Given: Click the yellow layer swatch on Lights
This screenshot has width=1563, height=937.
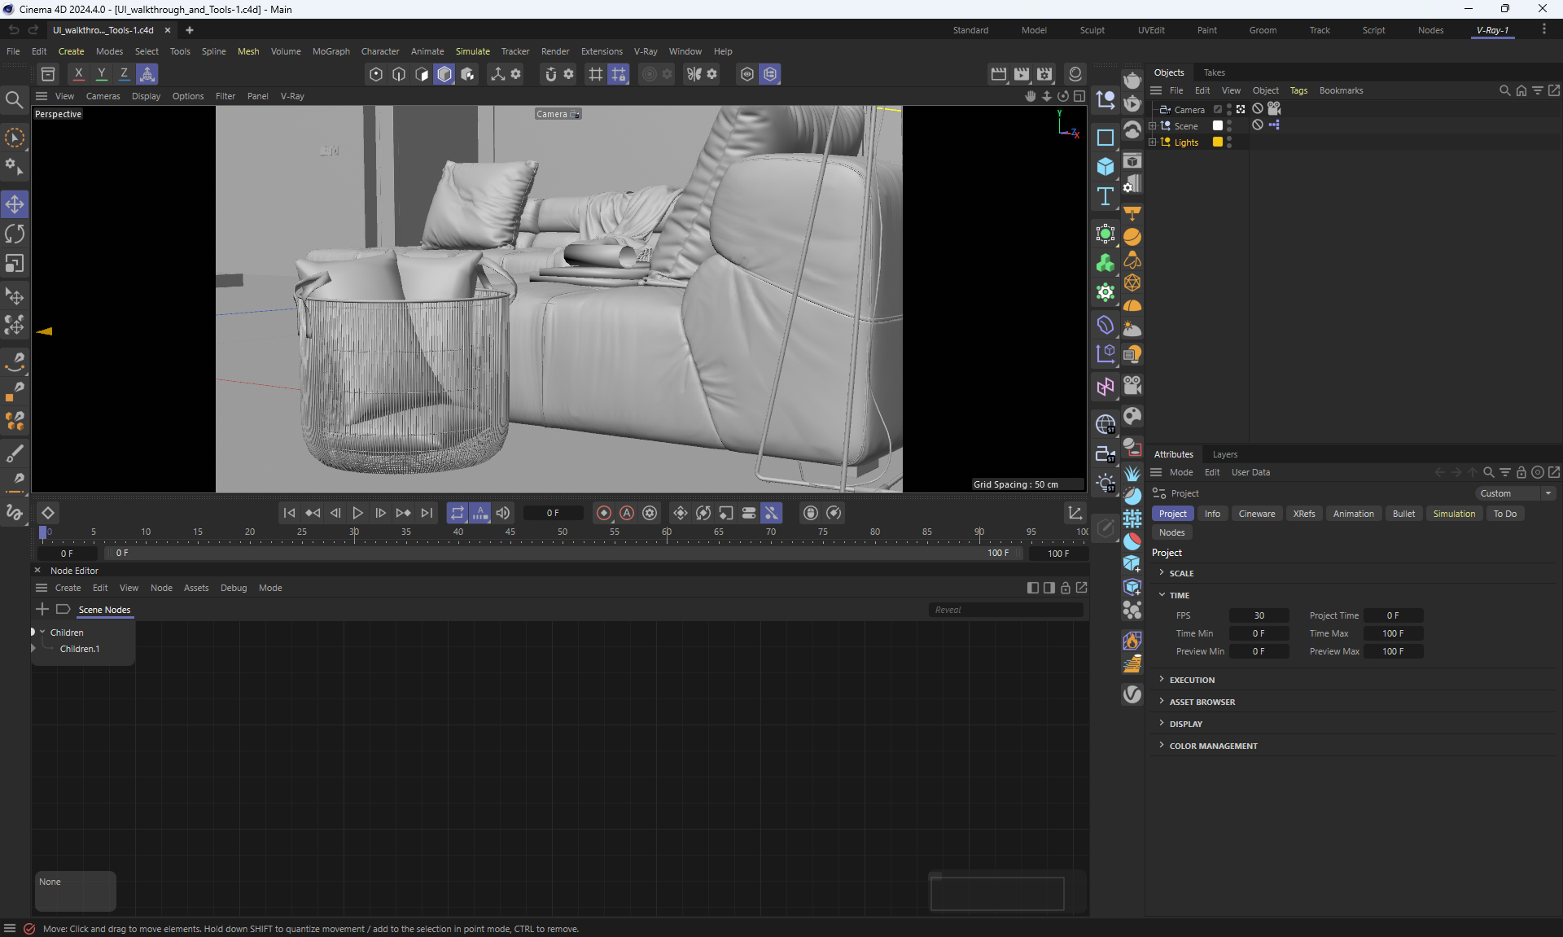Looking at the screenshot, I should click(1218, 142).
